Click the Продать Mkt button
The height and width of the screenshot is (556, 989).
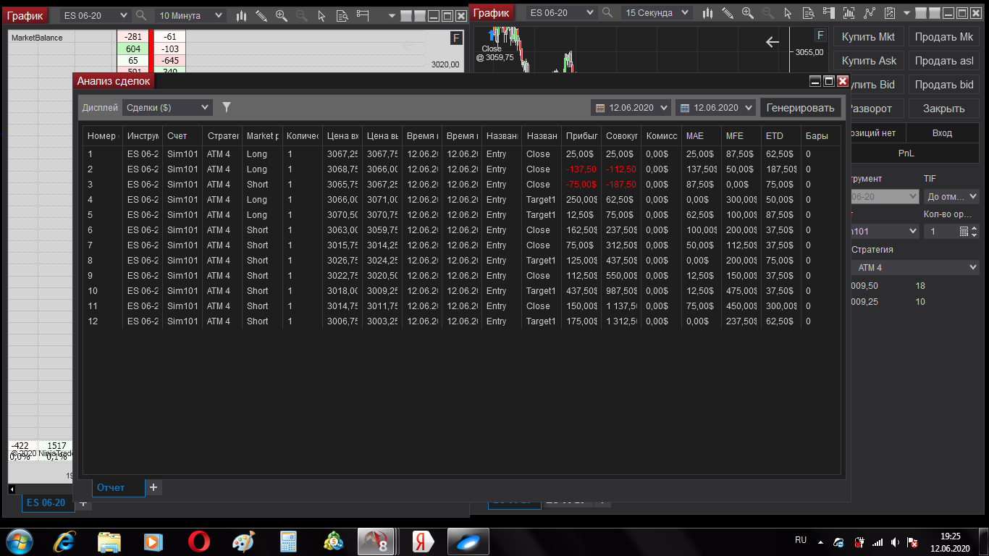tap(943, 37)
